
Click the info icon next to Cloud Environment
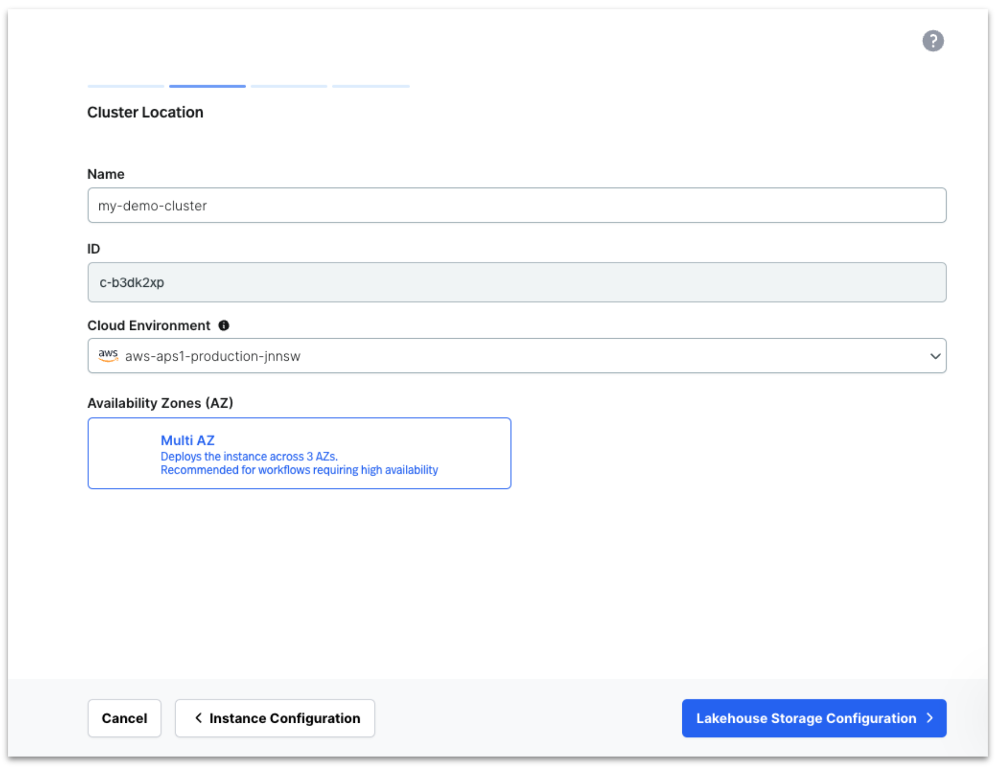224,326
